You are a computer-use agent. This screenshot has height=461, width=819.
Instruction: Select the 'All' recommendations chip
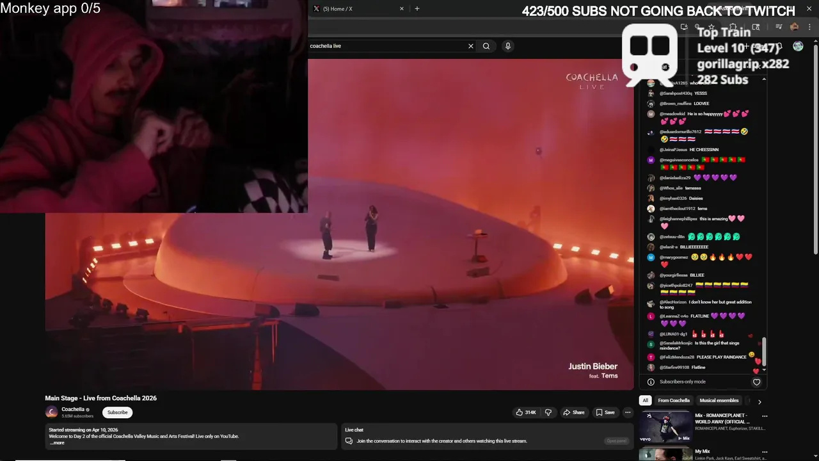[645, 401]
